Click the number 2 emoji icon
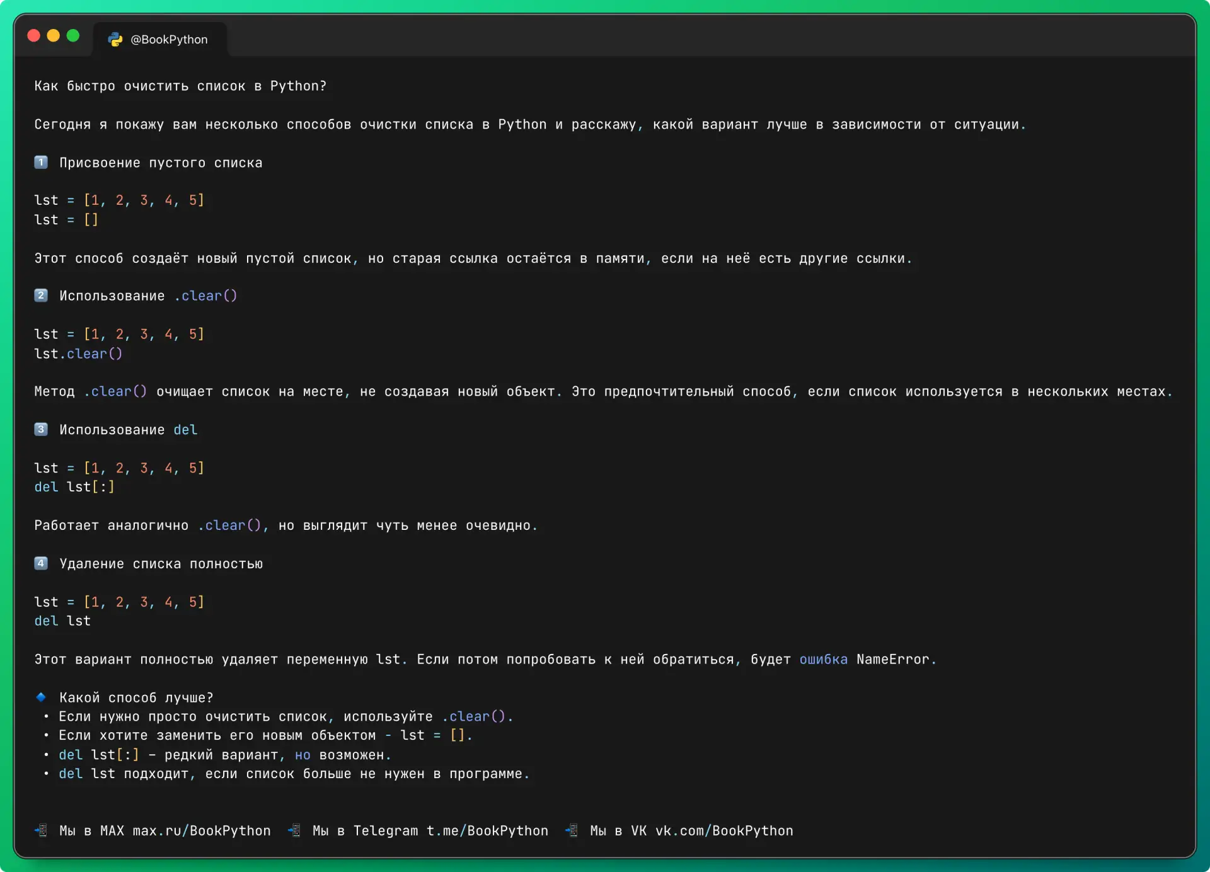 pyautogui.click(x=41, y=295)
